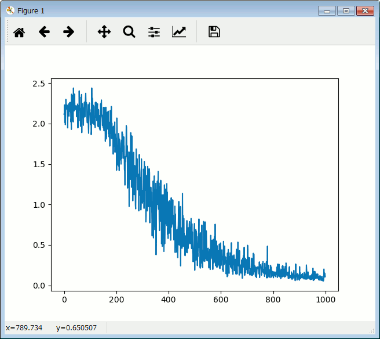This screenshot has width=380, height=339.
Task: Toggle the Zoom to rectangle tool
Action: (129, 32)
